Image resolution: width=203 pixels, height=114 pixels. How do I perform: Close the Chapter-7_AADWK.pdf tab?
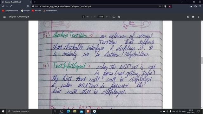pyautogui.click(x=31, y=2)
